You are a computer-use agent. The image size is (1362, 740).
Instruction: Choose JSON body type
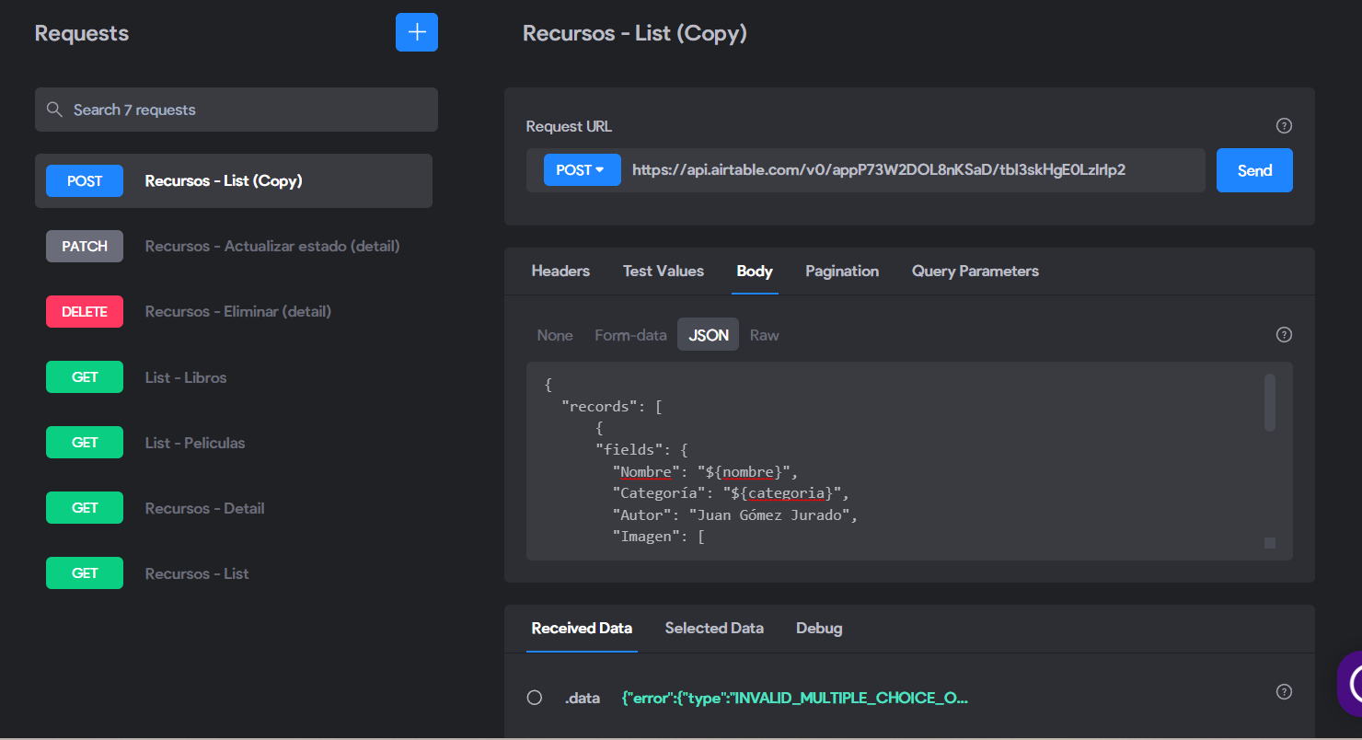pyautogui.click(x=709, y=335)
